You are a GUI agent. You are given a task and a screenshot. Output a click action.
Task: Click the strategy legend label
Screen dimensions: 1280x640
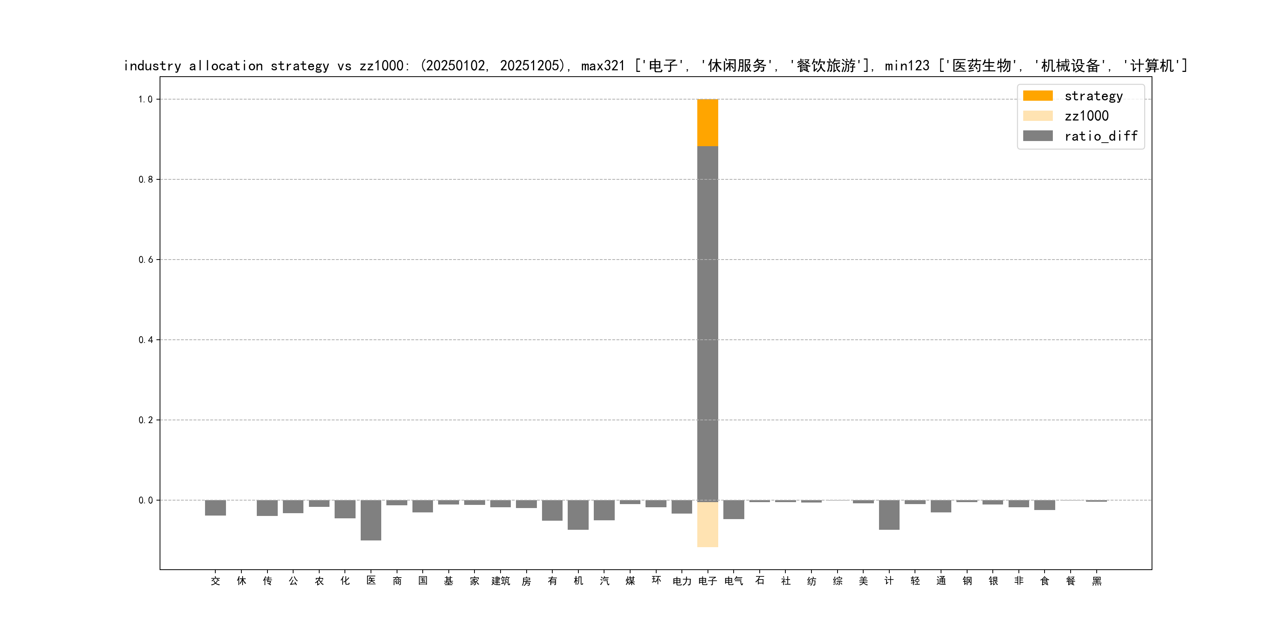point(1093,96)
